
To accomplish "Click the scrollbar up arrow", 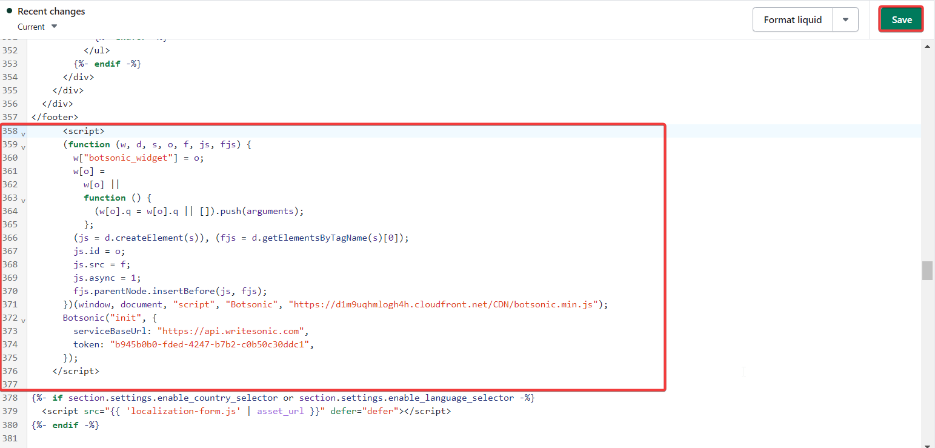I will coord(927,46).
